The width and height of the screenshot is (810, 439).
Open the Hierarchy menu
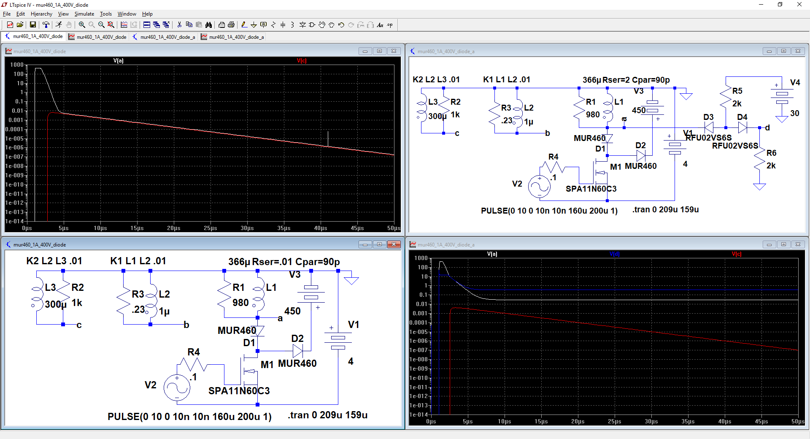click(x=41, y=14)
